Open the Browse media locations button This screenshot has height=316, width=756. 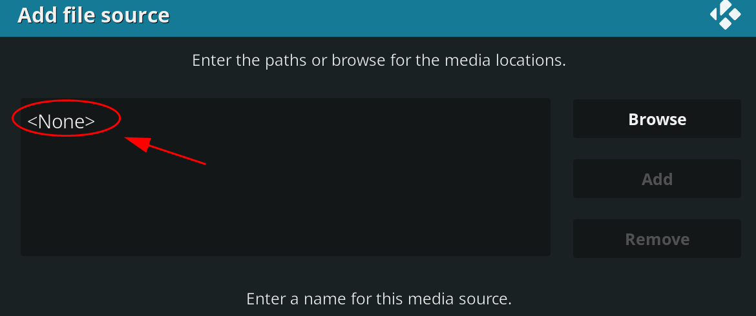click(x=656, y=119)
